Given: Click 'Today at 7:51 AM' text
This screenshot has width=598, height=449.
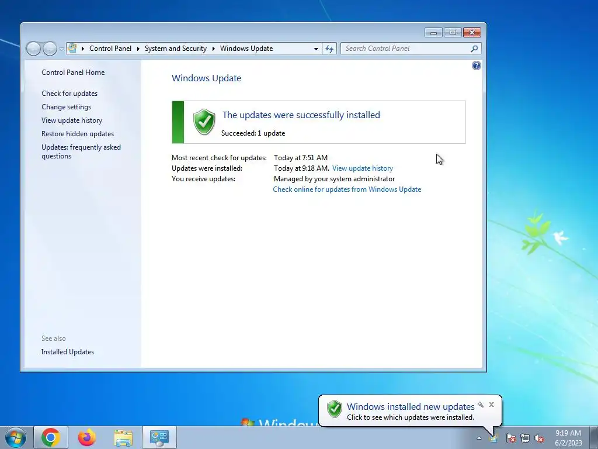Looking at the screenshot, I should (x=301, y=158).
